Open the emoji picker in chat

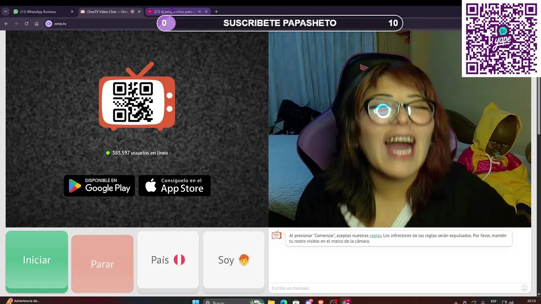(524, 288)
